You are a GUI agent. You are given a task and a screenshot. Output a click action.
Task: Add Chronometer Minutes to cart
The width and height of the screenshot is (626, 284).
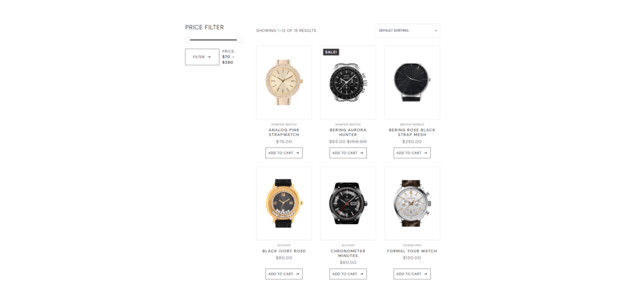coord(348,274)
